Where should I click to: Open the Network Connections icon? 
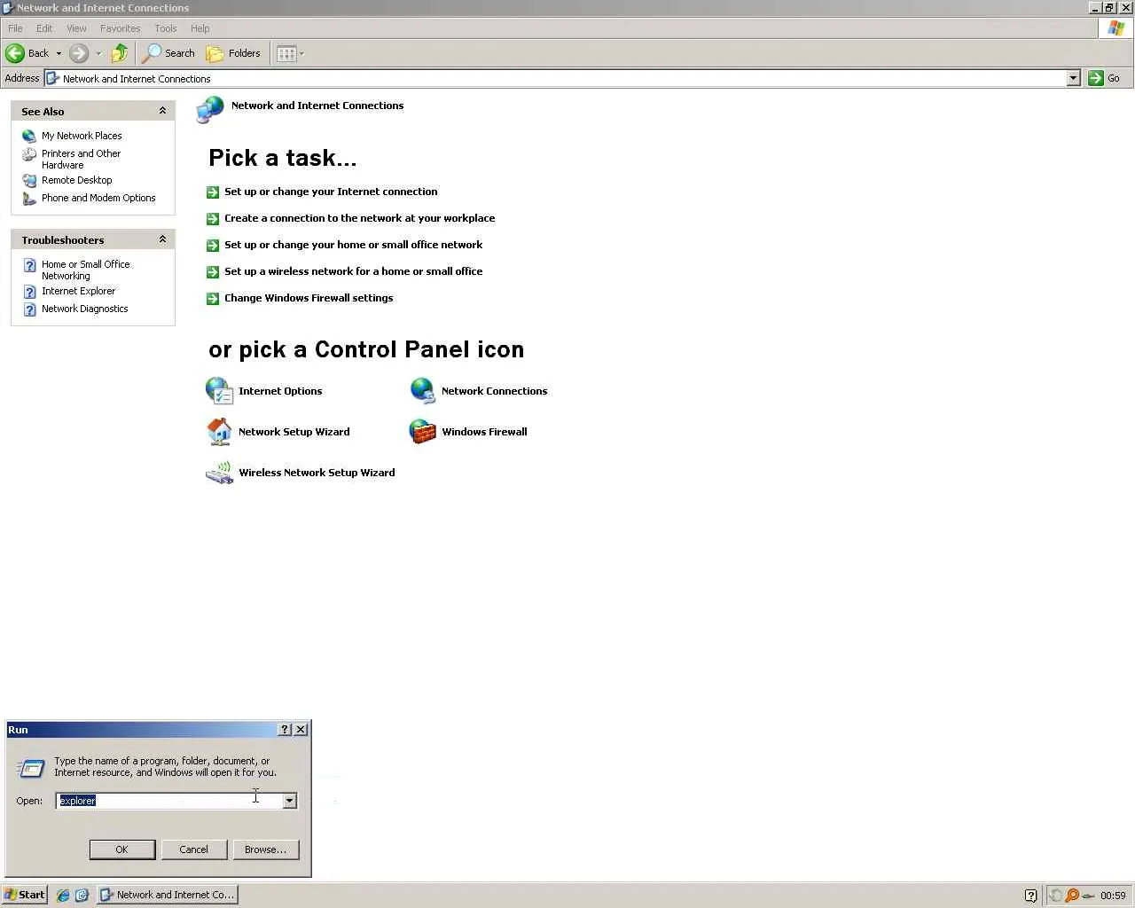click(x=479, y=391)
